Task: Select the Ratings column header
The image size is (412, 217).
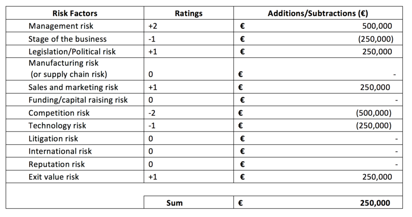Action: (189, 14)
